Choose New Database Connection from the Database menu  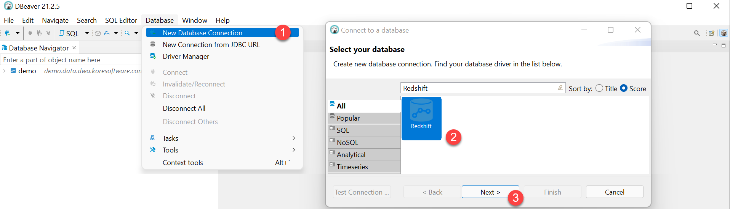(223, 33)
